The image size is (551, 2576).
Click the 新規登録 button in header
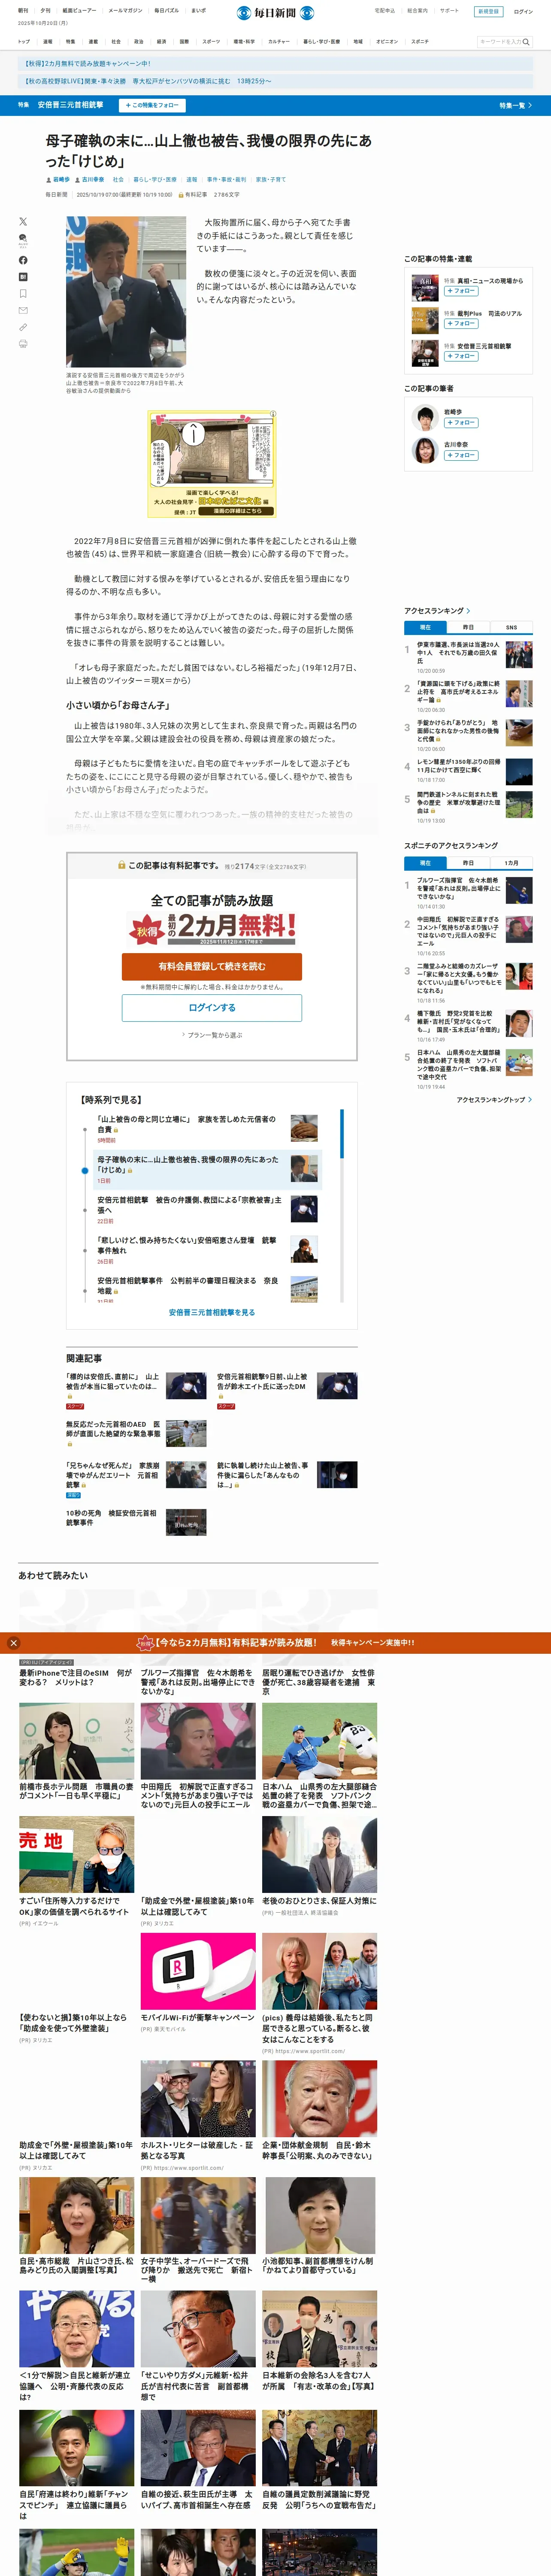488,12
